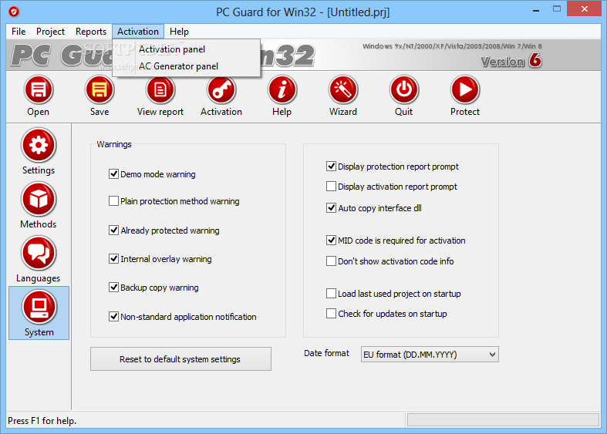This screenshot has height=434, width=607.
Task: Click the Quit power icon
Action: coord(403,90)
